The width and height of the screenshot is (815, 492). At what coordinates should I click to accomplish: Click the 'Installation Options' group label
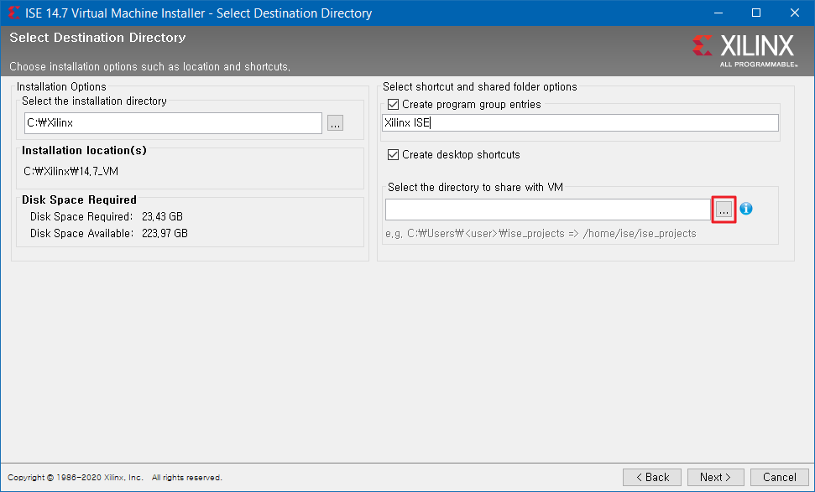click(61, 86)
